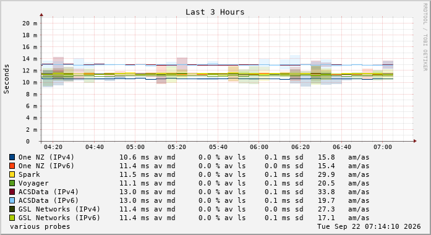The height and width of the screenshot is (235, 431).
Task: Click the Last 3 Hours graph title
Action: [215, 12]
